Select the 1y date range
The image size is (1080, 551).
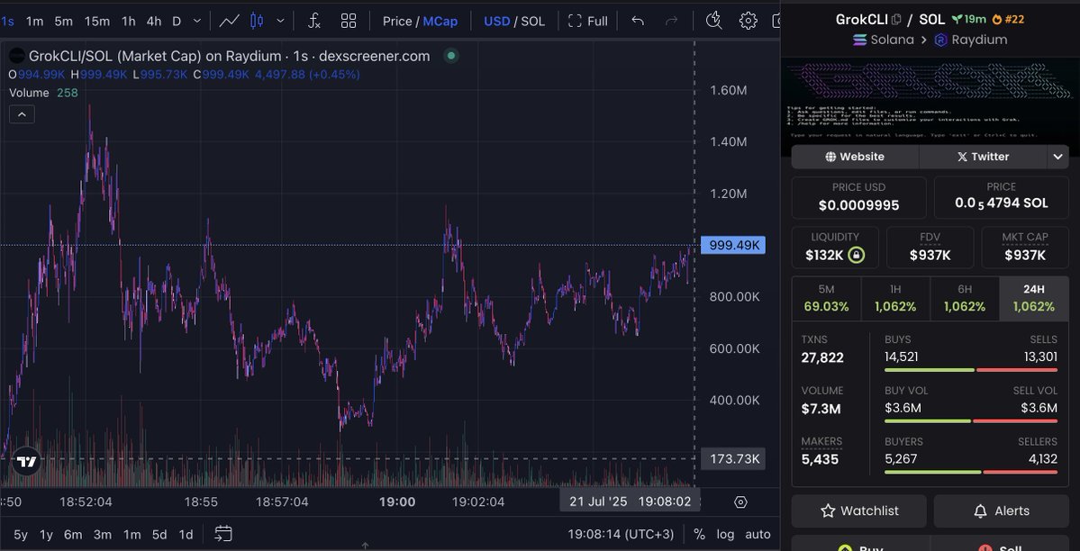point(46,535)
